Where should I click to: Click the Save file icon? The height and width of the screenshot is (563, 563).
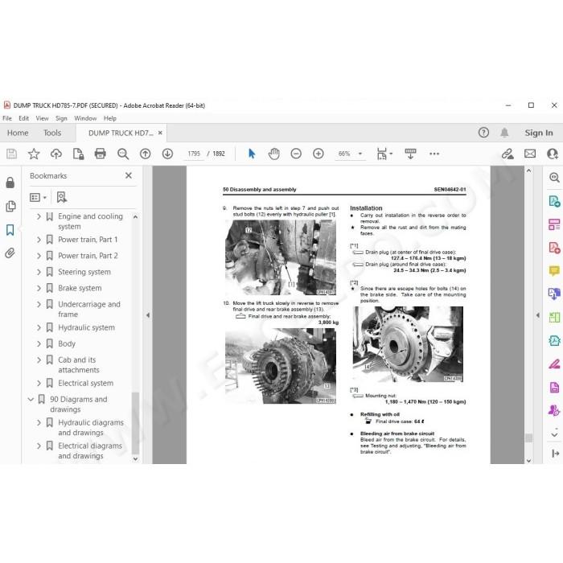11,154
